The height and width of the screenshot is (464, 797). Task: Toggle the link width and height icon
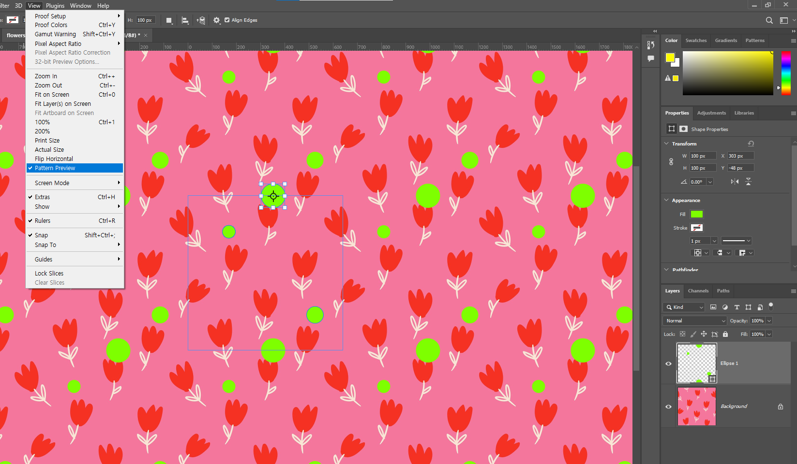[x=671, y=162]
